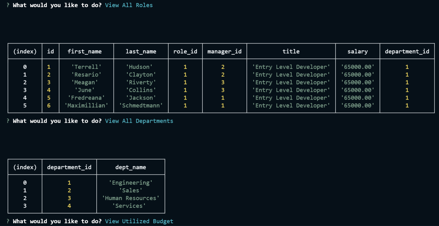Click the manager_id column header
This screenshot has width=439, height=226.
click(224, 51)
